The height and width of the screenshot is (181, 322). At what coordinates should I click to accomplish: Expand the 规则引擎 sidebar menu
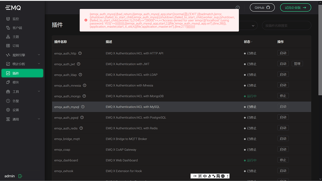pyautogui.click(x=22, y=55)
